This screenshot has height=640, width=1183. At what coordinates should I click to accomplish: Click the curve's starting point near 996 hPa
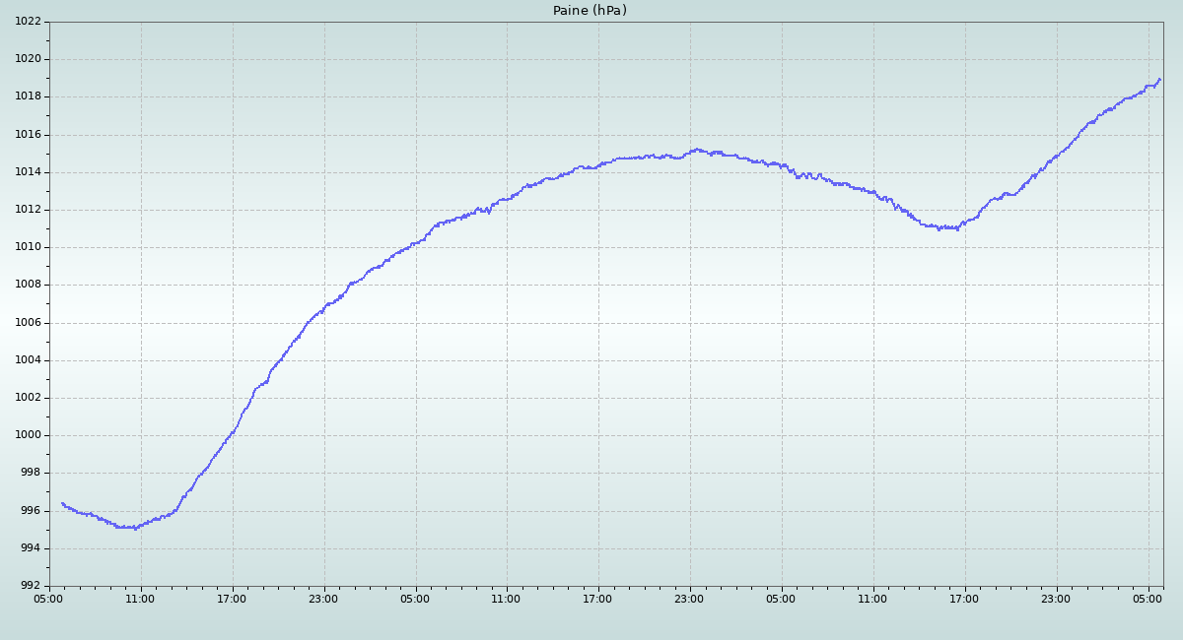click(x=62, y=503)
